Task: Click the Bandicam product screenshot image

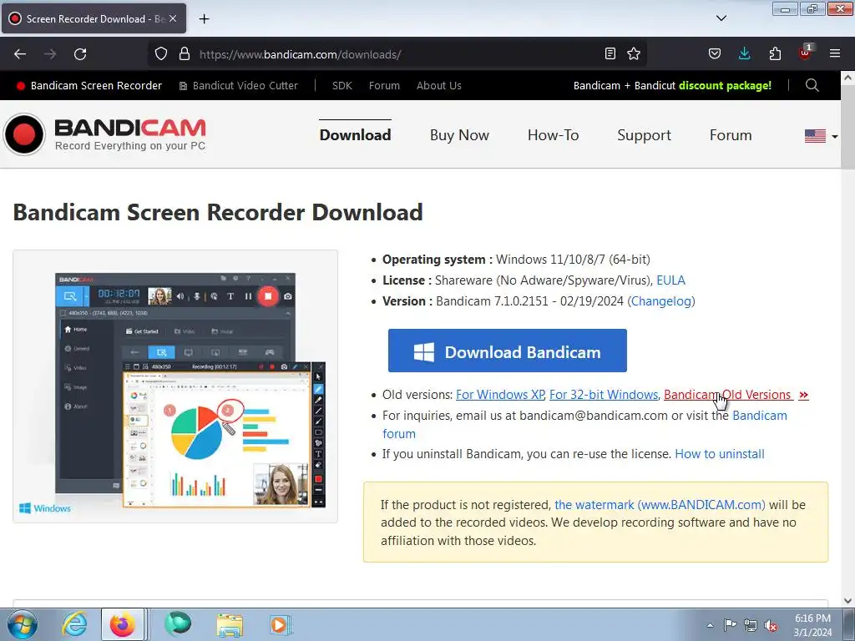Action: [x=175, y=386]
